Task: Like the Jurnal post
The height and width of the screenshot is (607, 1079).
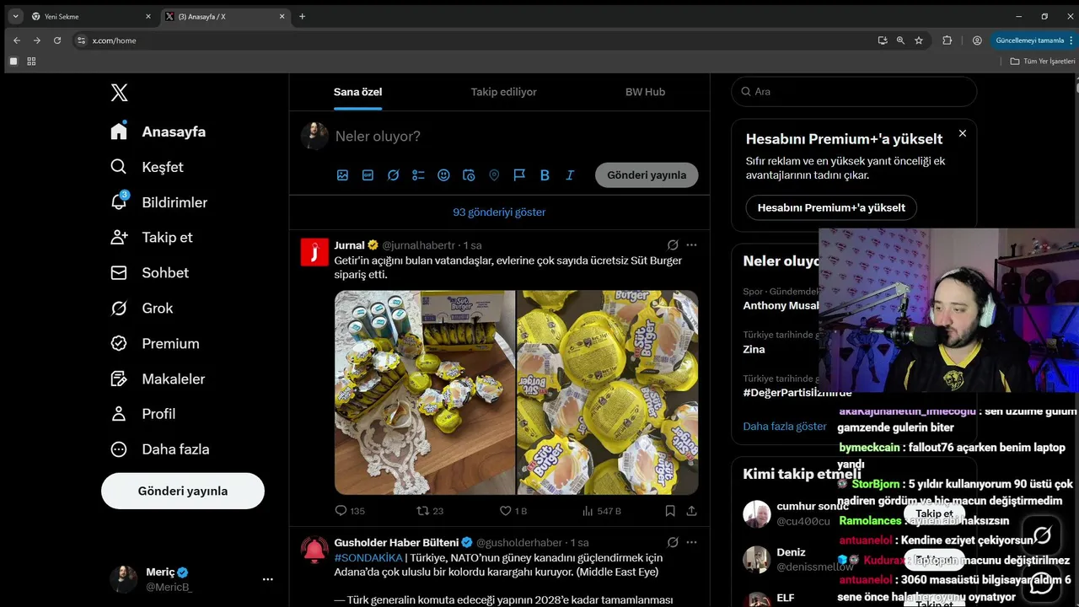Action: click(x=513, y=511)
